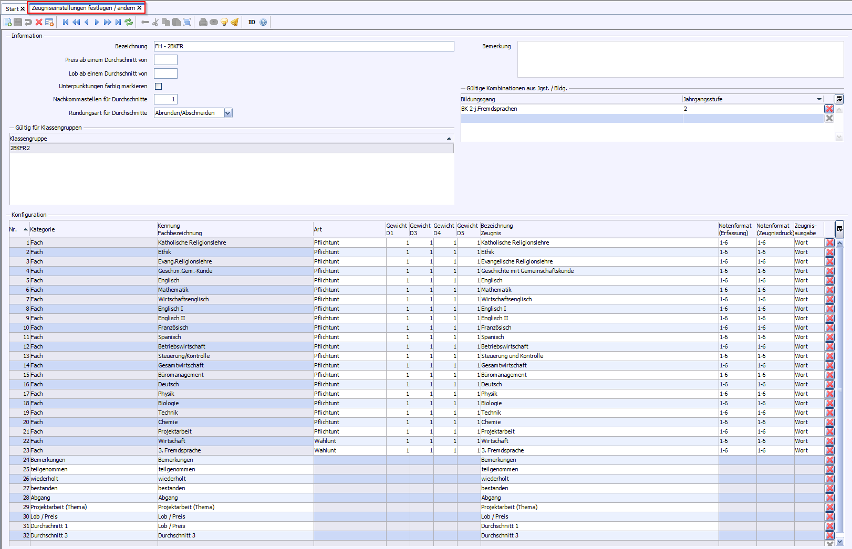852x549 pixels.
Task: Click the light bulb icon
Action: pyautogui.click(x=224, y=22)
